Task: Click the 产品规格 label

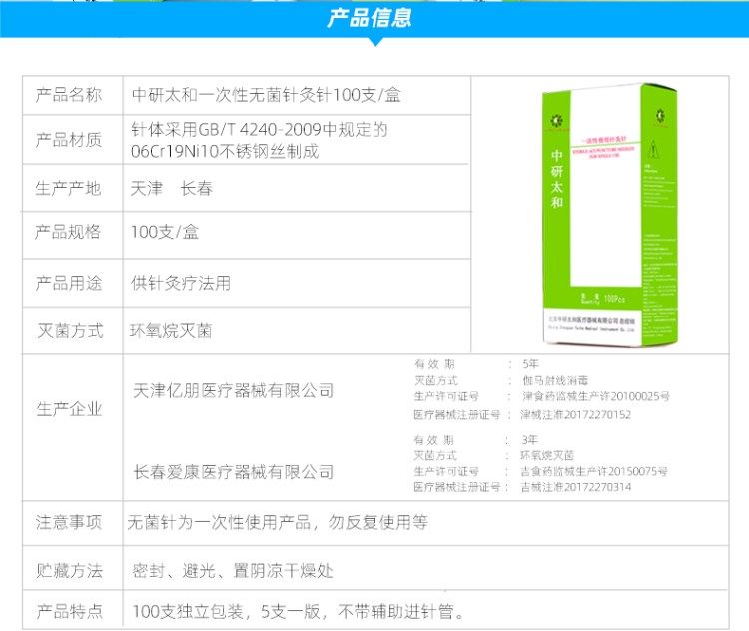Action: pos(68,232)
